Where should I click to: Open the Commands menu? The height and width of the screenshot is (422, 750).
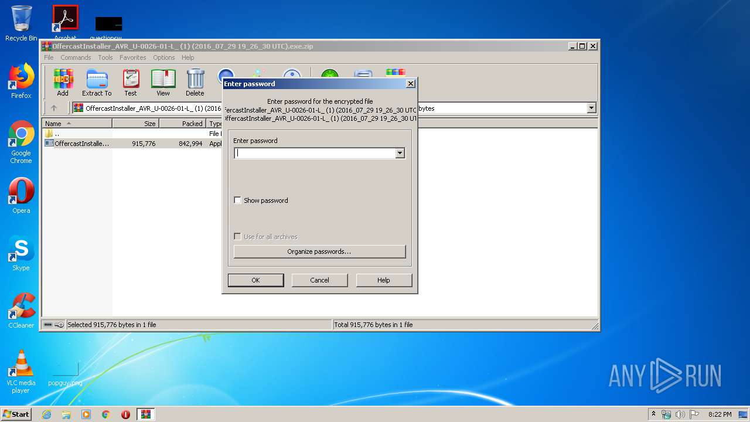click(x=76, y=57)
